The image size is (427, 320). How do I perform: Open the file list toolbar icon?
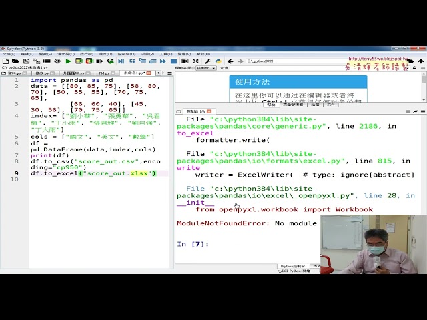point(47,61)
